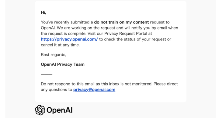Click the 'Privacy Request Portal' phrase
Image resolution: width=219 pixels, height=118 pixels.
click(x=126, y=34)
